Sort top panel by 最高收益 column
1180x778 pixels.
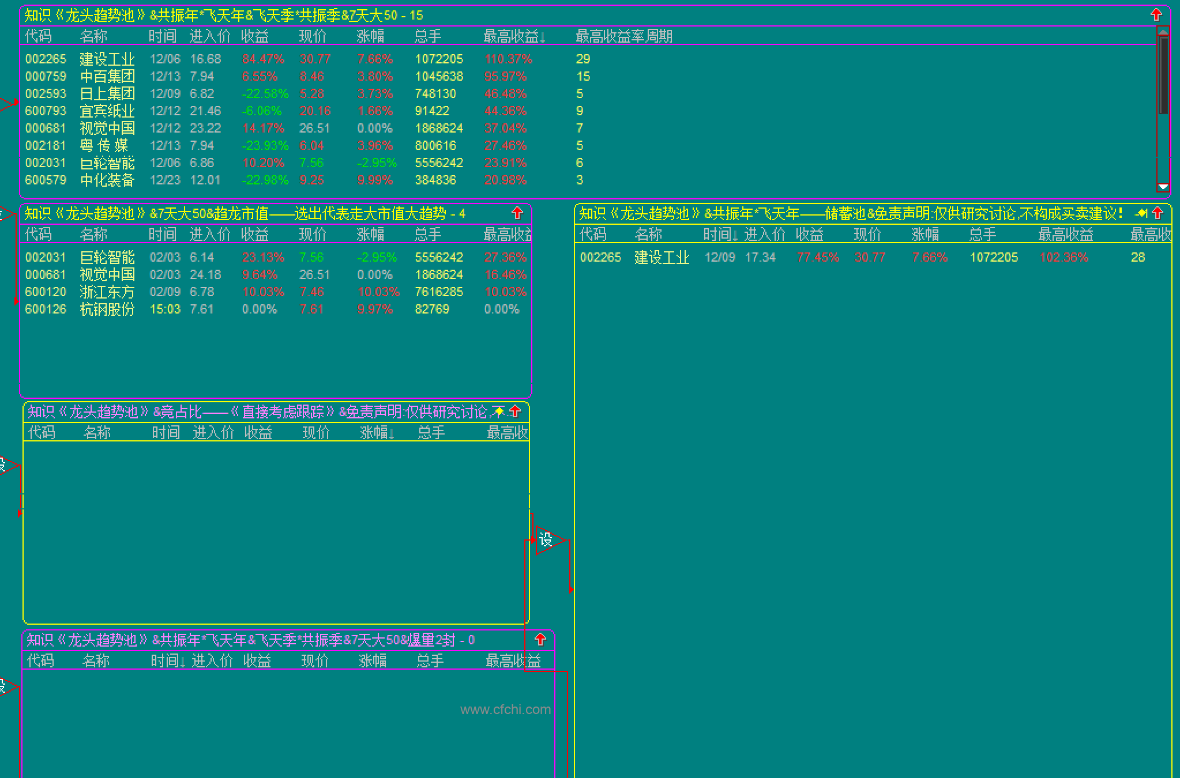(513, 36)
